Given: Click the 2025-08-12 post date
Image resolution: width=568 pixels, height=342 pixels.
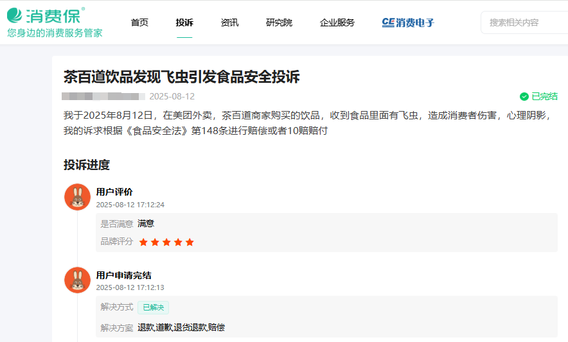Looking at the screenshot, I should tap(172, 96).
